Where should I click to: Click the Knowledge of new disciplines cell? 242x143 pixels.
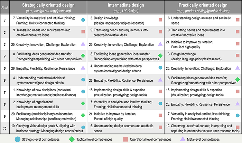48,92
